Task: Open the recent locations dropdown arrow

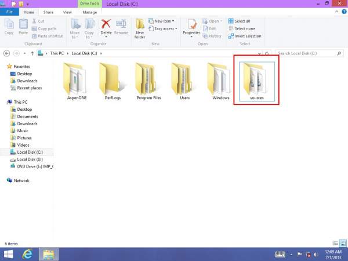Action: click(24, 53)
